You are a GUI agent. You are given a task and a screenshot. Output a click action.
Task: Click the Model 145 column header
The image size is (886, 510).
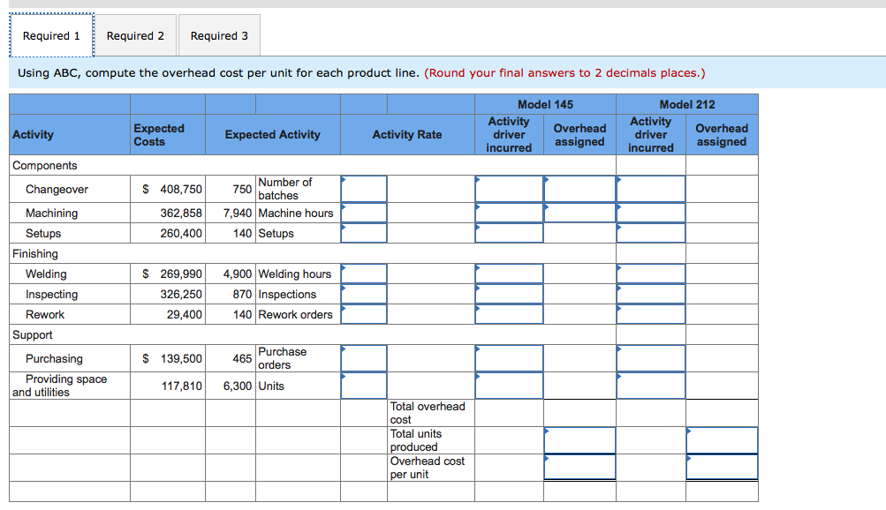(x=545, y=104)
